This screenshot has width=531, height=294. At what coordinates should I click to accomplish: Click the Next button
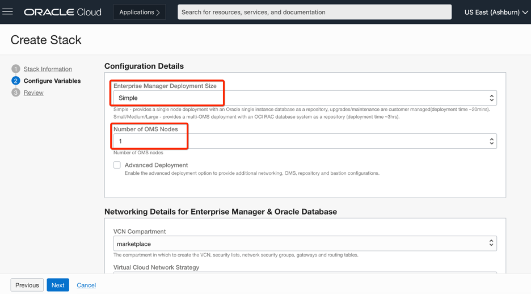58,285
